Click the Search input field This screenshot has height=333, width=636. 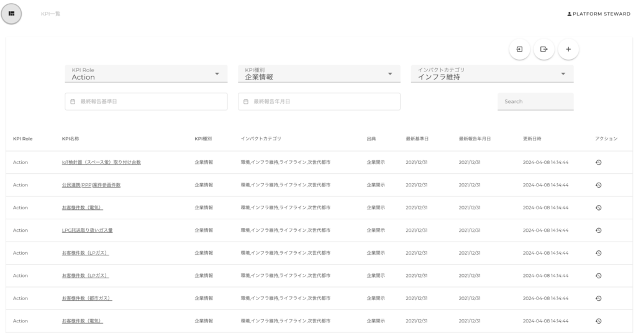click(535, 101)
